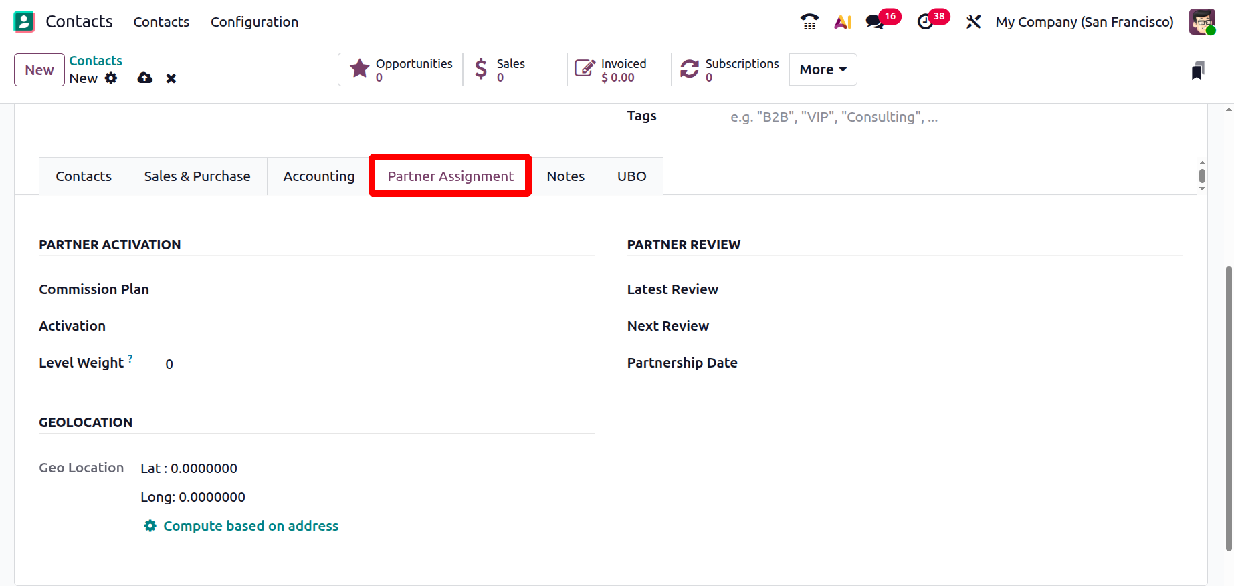This screenshot has height=586, width=1234.
Task: Click the New record button
Action: tap(39, 70)
